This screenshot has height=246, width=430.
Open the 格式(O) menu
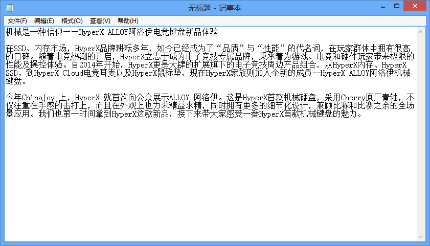tap(72, 21)
